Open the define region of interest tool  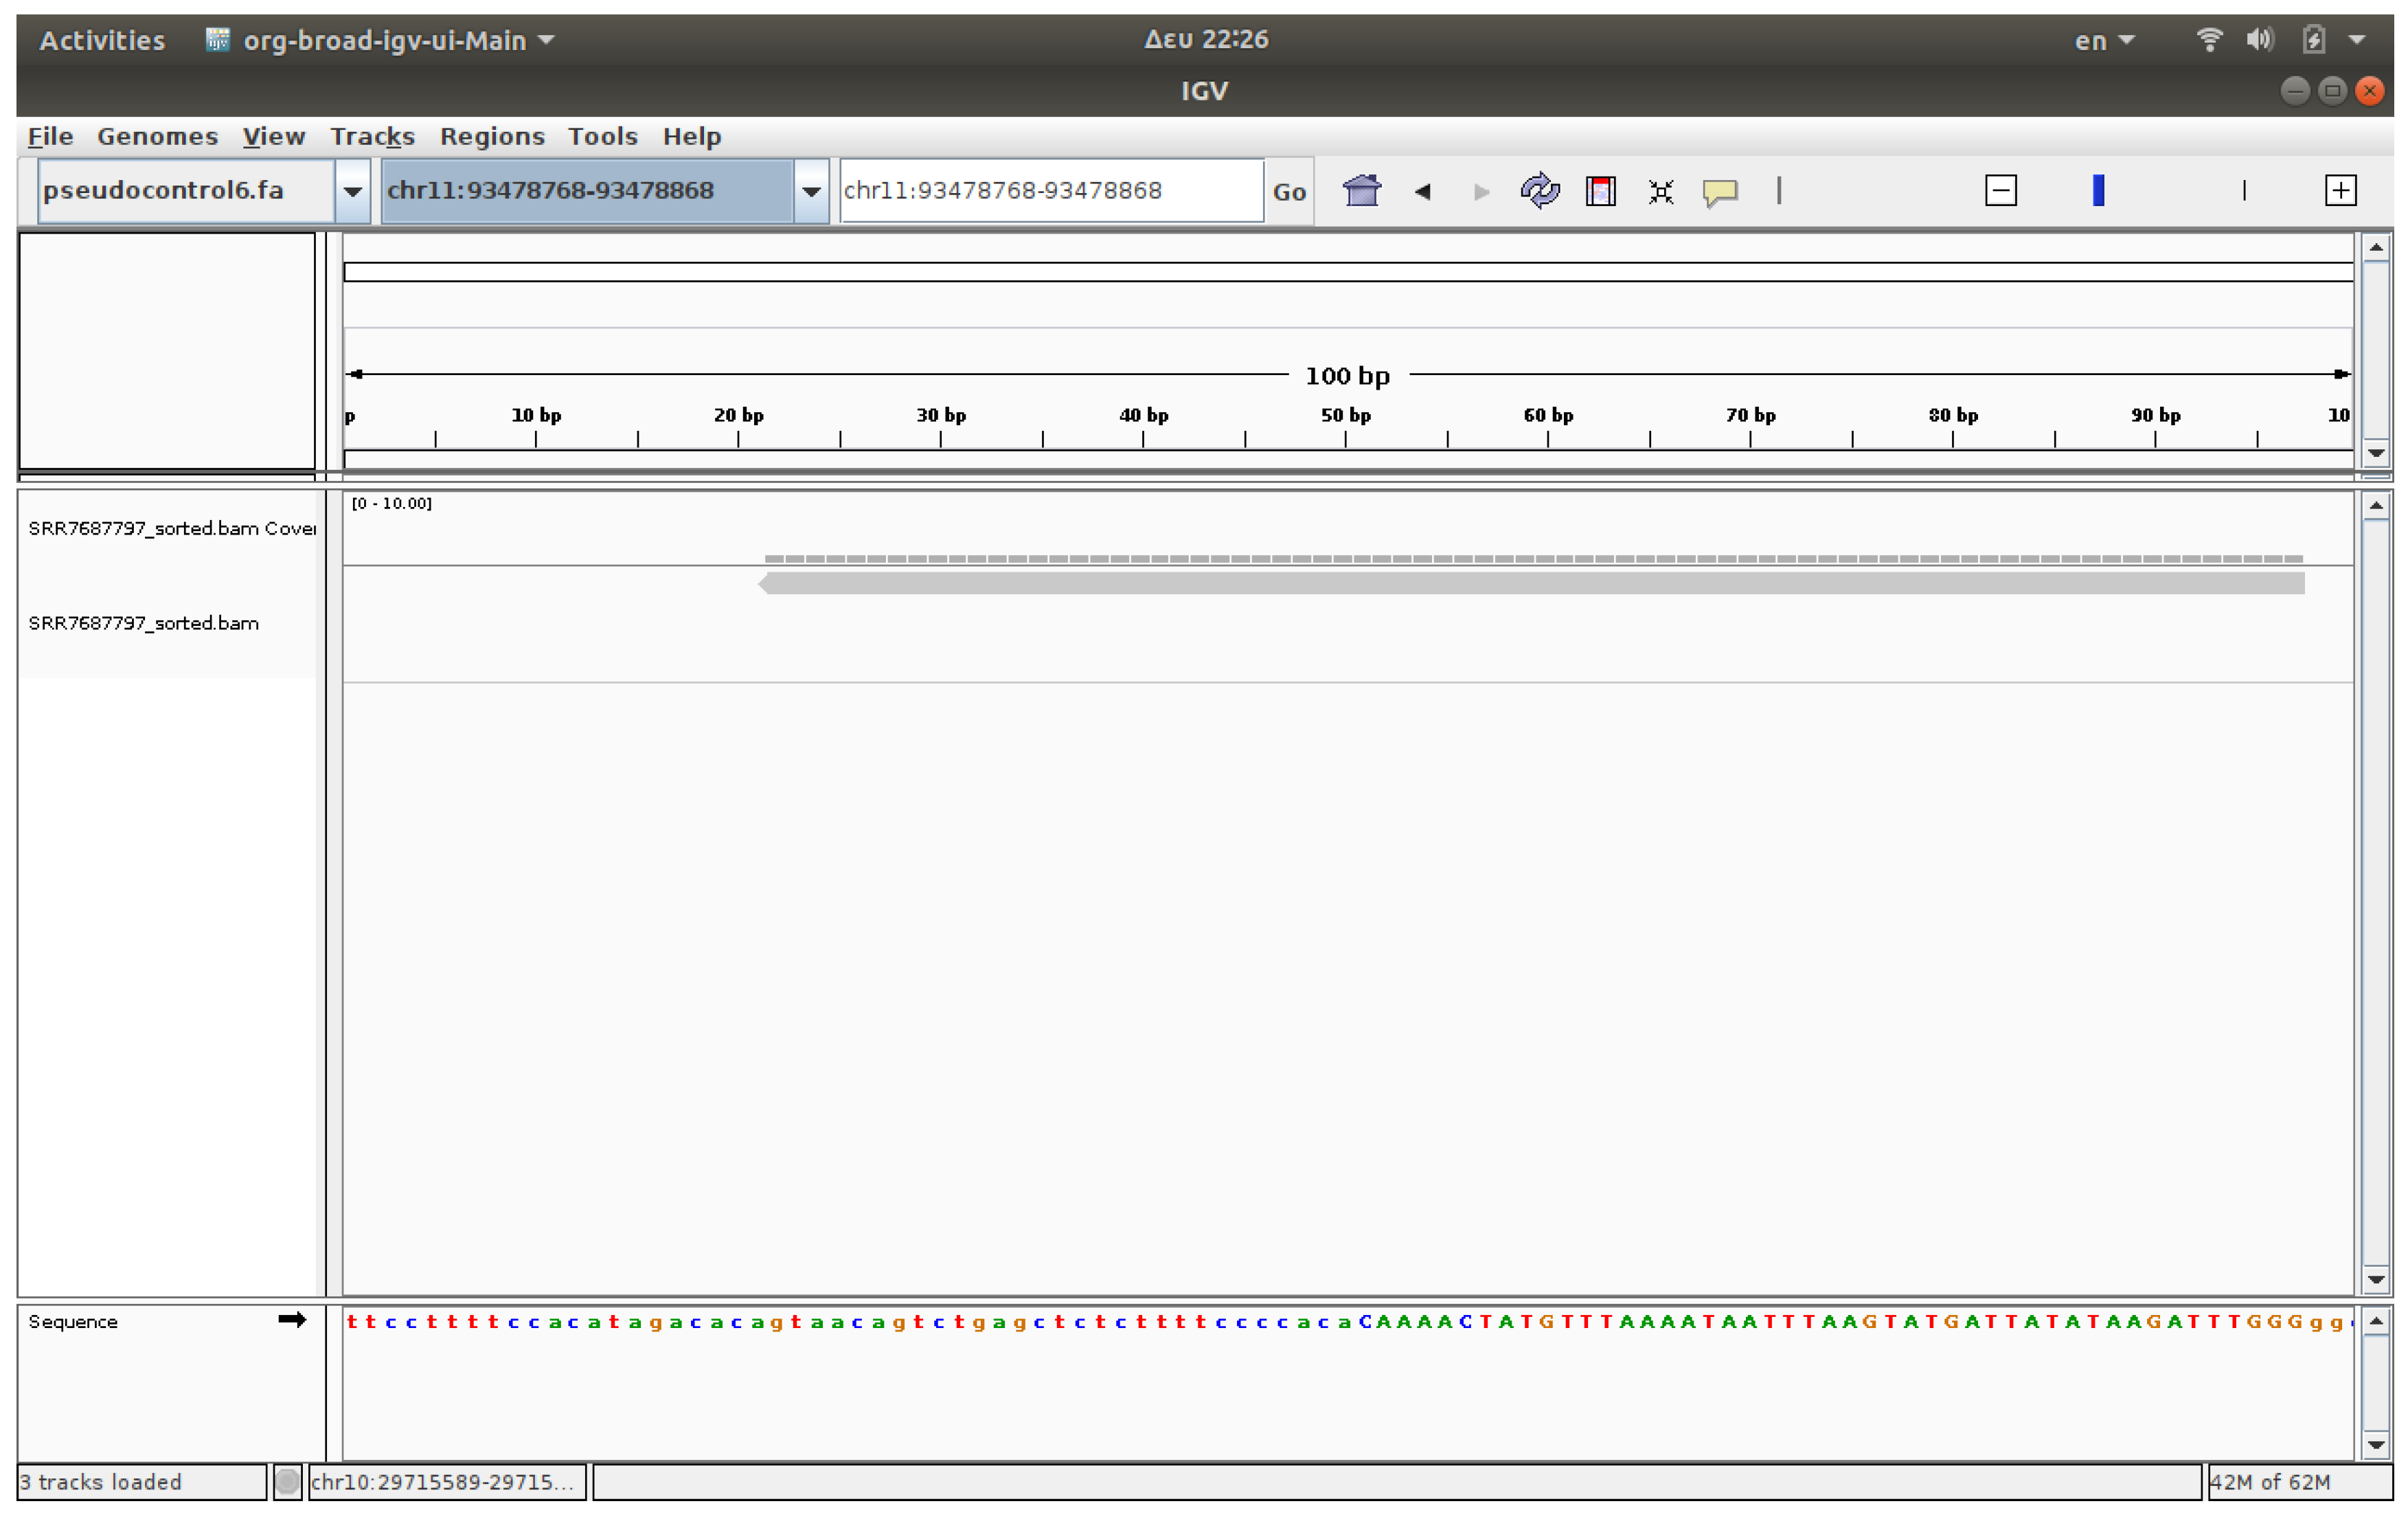(1600, 191)
